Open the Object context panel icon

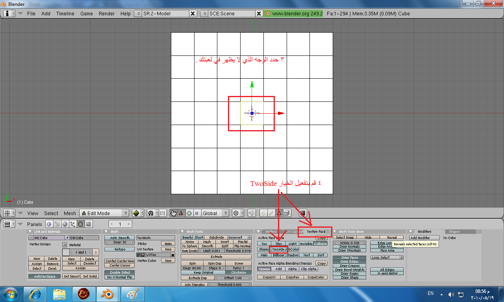pyautogui.click(x=73, y=224)
